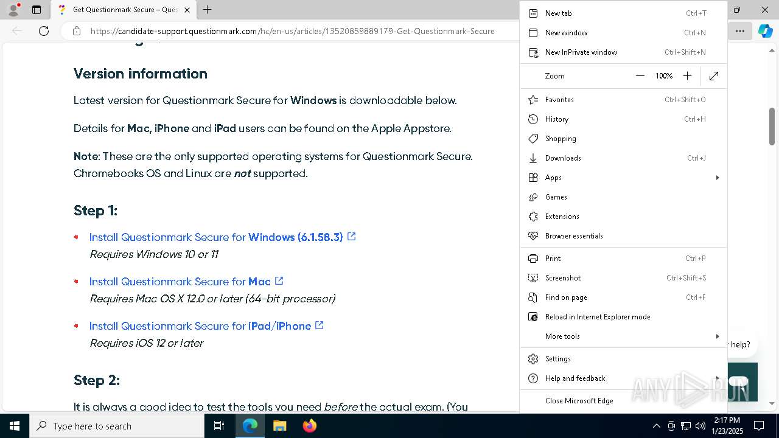The width and height of the screenshot is (779, 438).
Task: Open a new tab with plus button
Action: [x=208, y=10]
